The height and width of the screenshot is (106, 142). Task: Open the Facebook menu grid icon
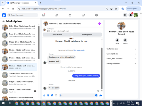point(125,15)
